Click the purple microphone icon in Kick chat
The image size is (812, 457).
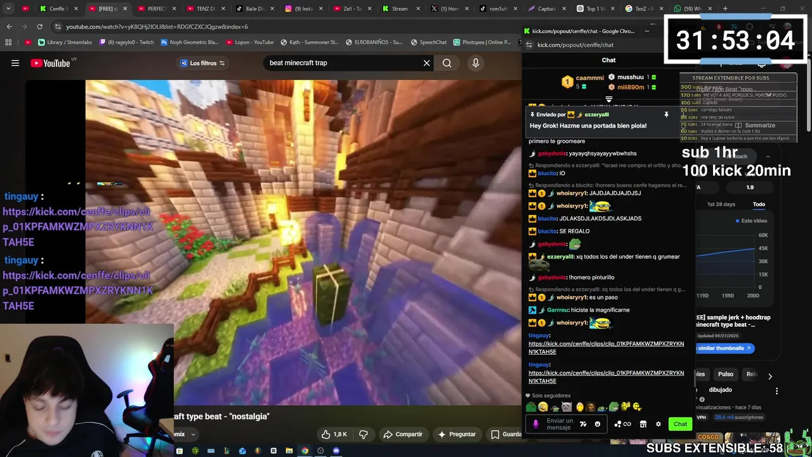[535, 424]
